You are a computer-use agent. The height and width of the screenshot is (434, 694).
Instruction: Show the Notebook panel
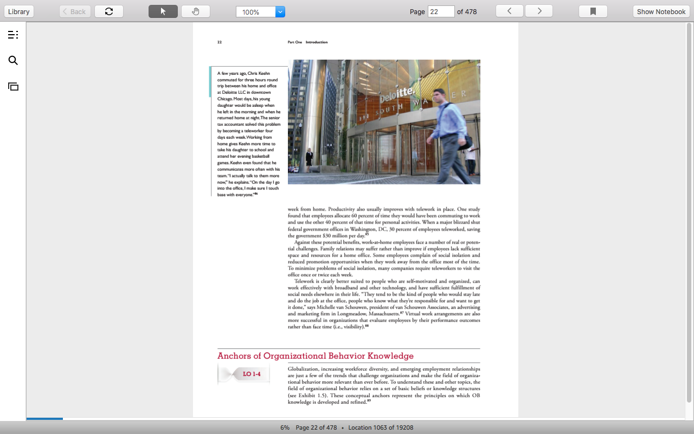(661, 11)
